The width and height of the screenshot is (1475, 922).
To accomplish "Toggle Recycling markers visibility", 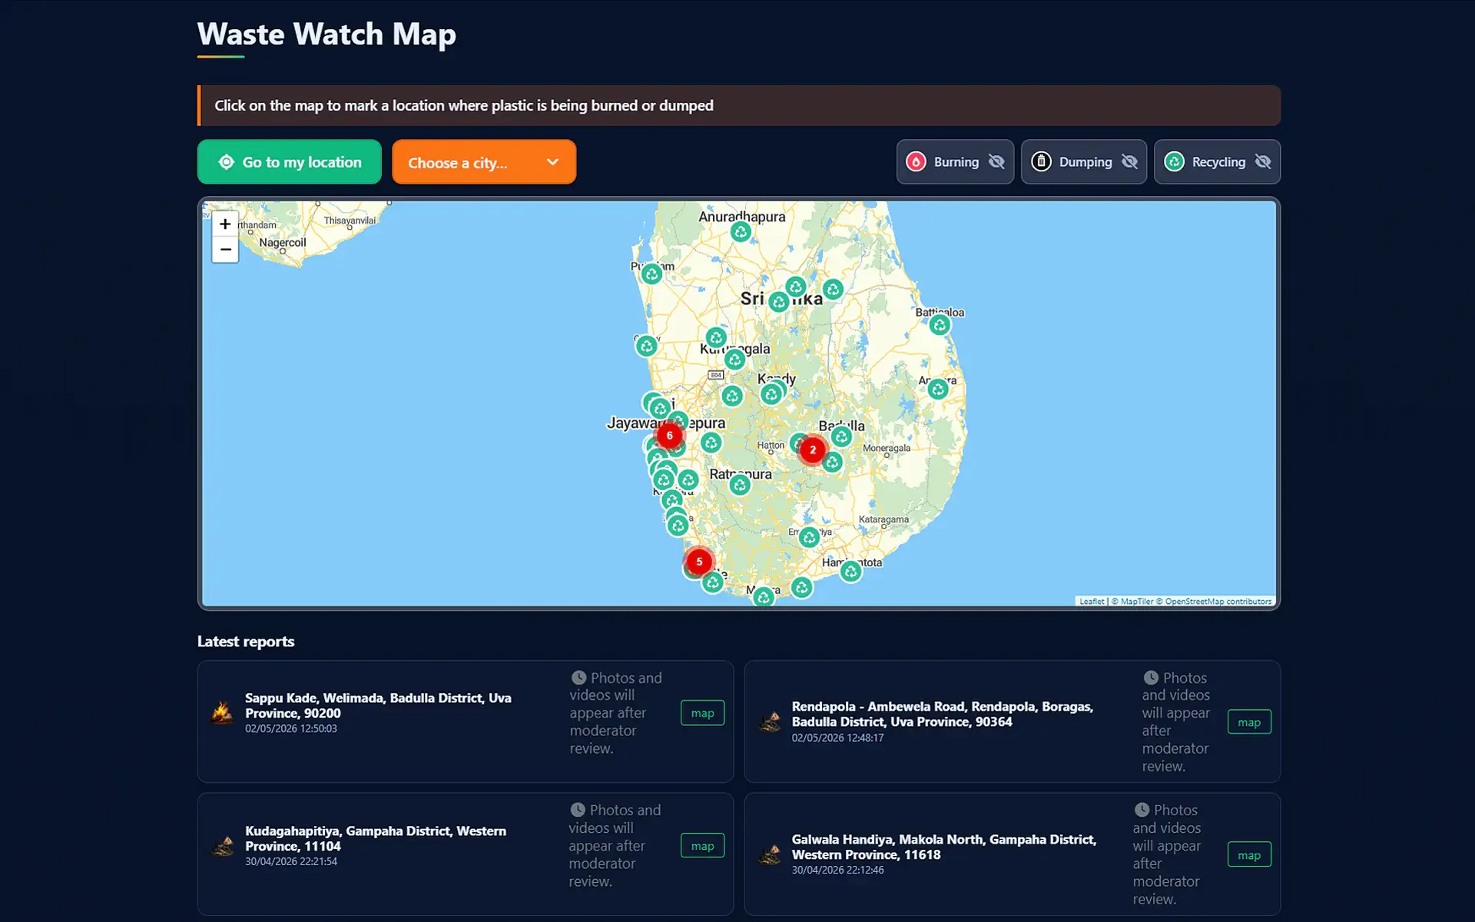I will click(1217, 161).
